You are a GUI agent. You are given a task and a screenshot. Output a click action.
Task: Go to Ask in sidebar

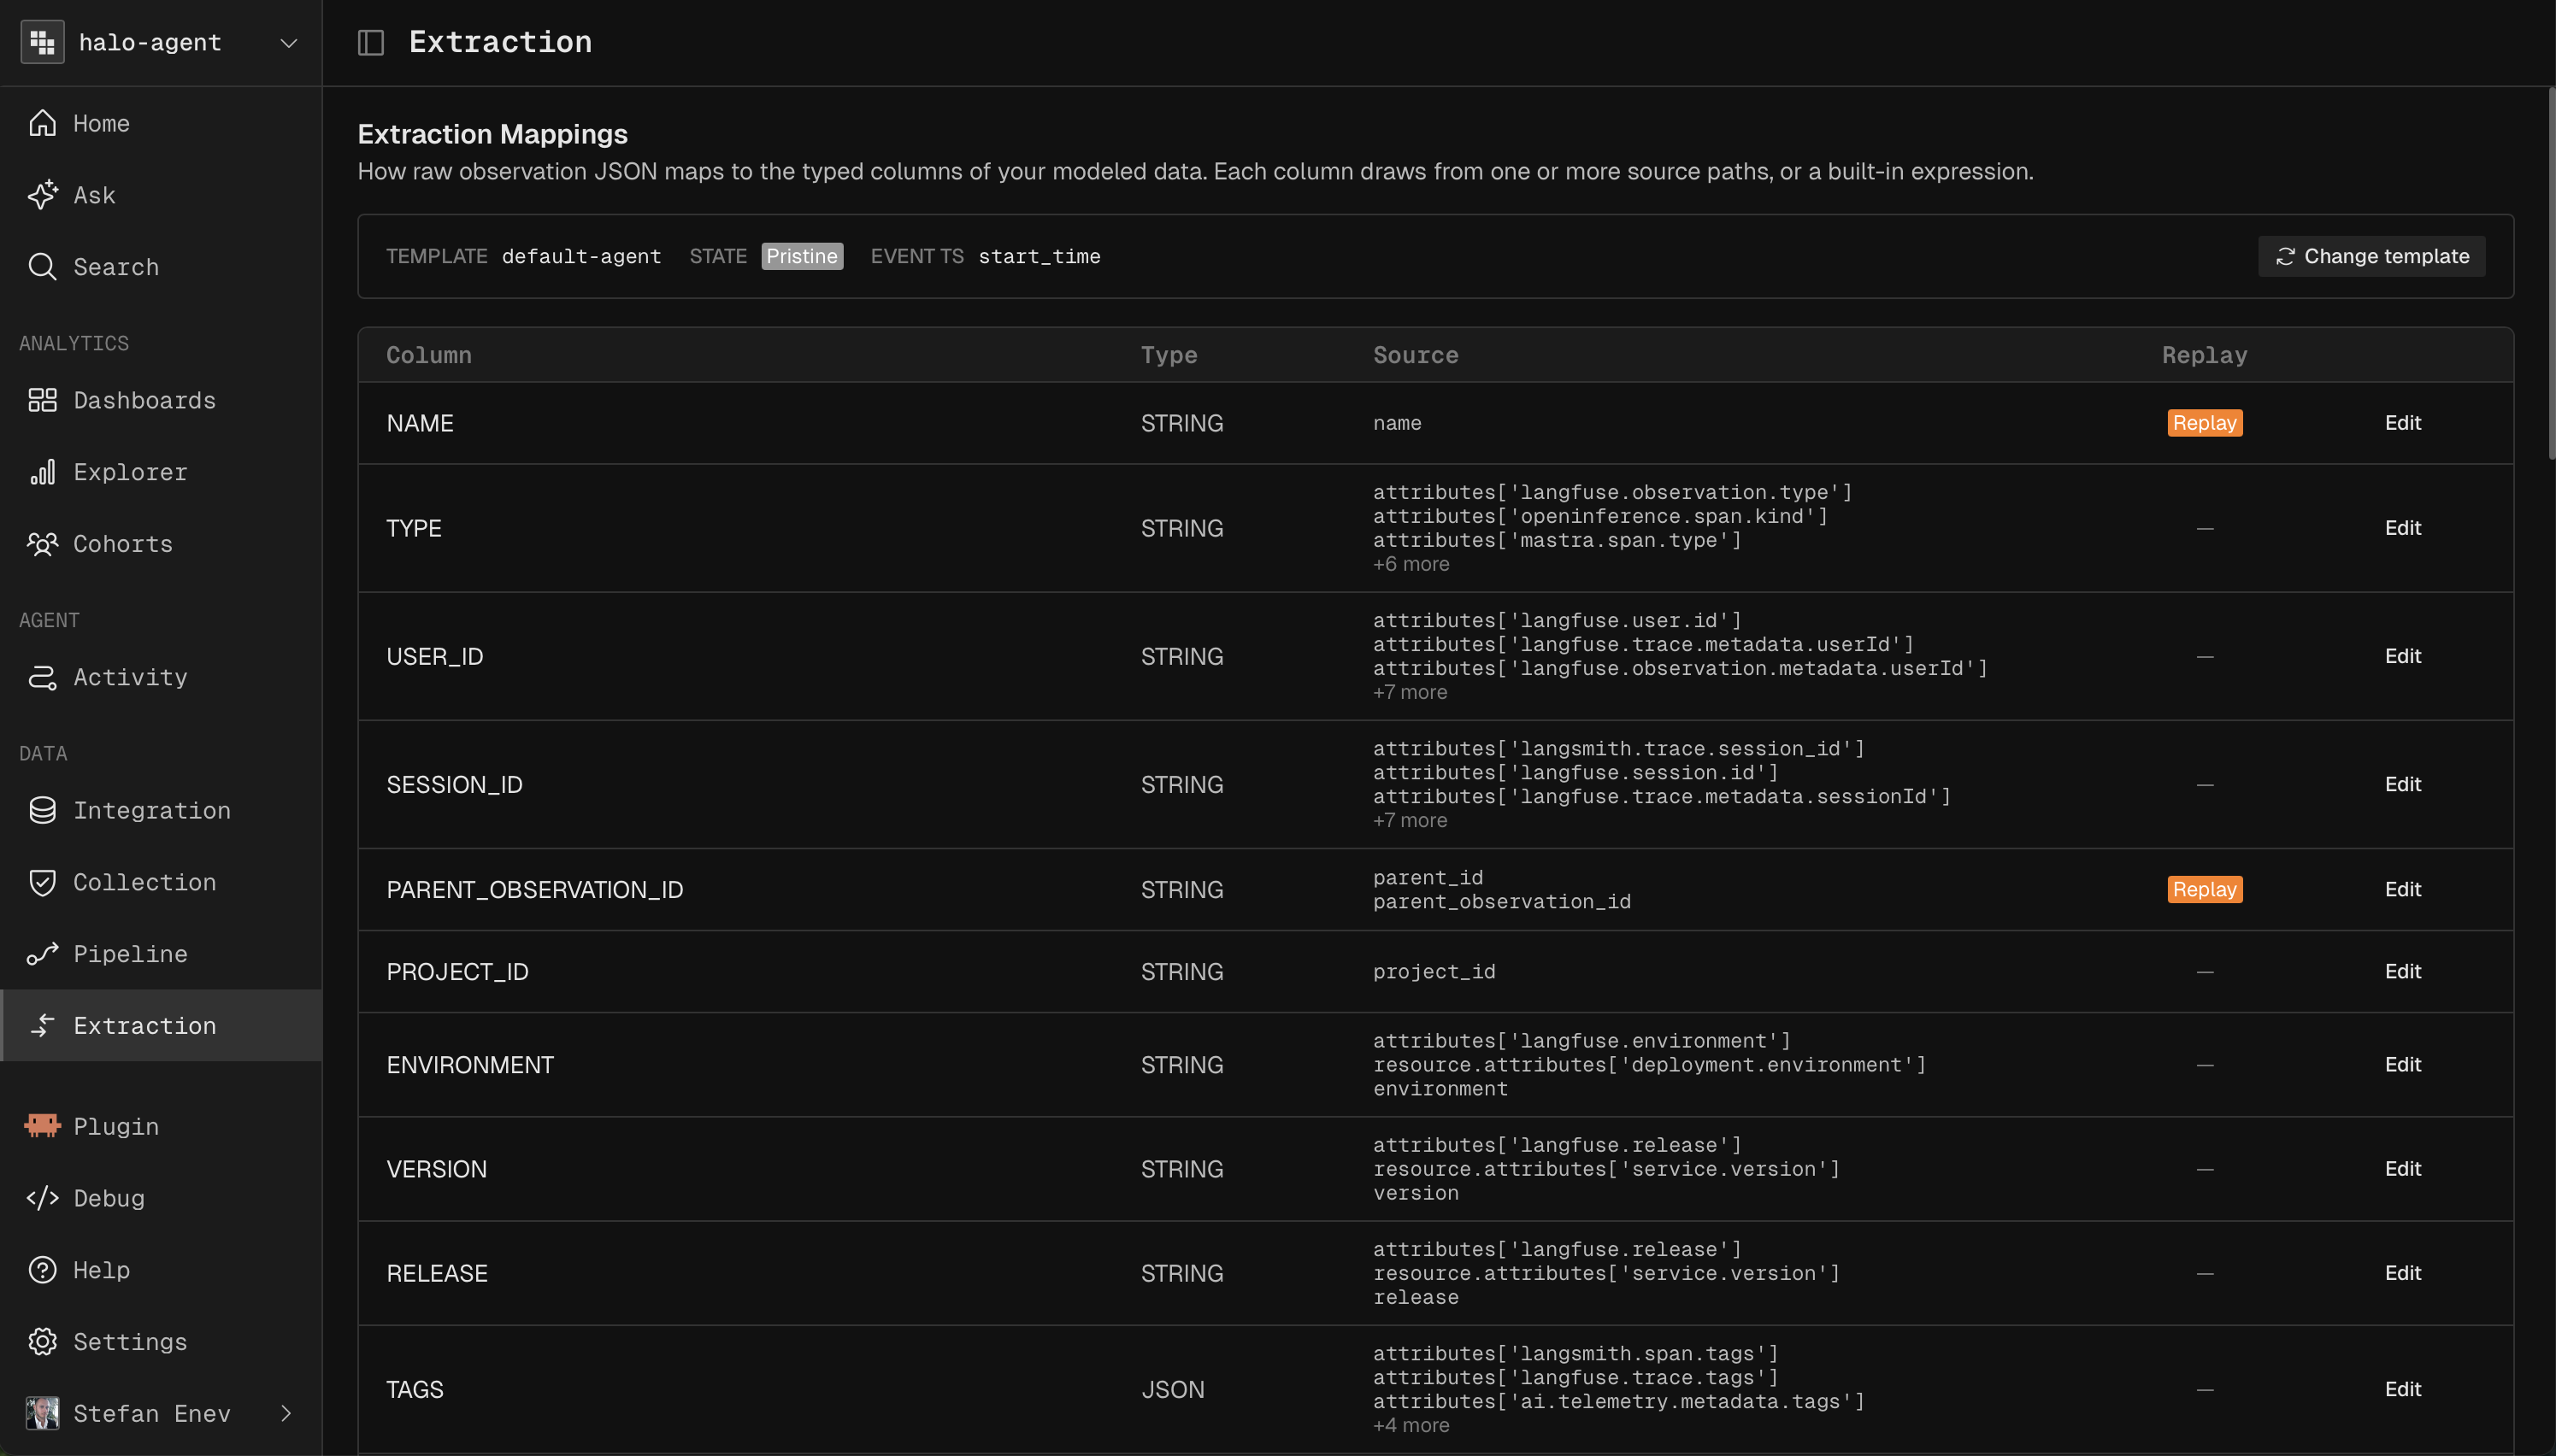(161, 195)
